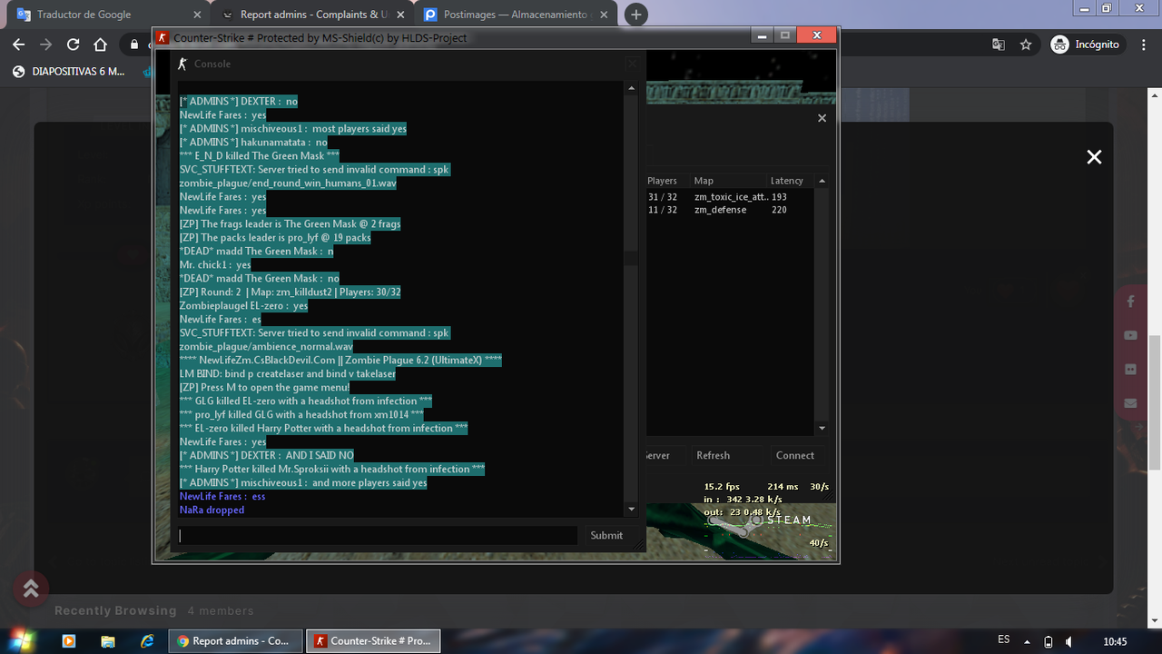
Task: Click the server browser Connect button
Action: pyautogui.click(x=795, y=456)
